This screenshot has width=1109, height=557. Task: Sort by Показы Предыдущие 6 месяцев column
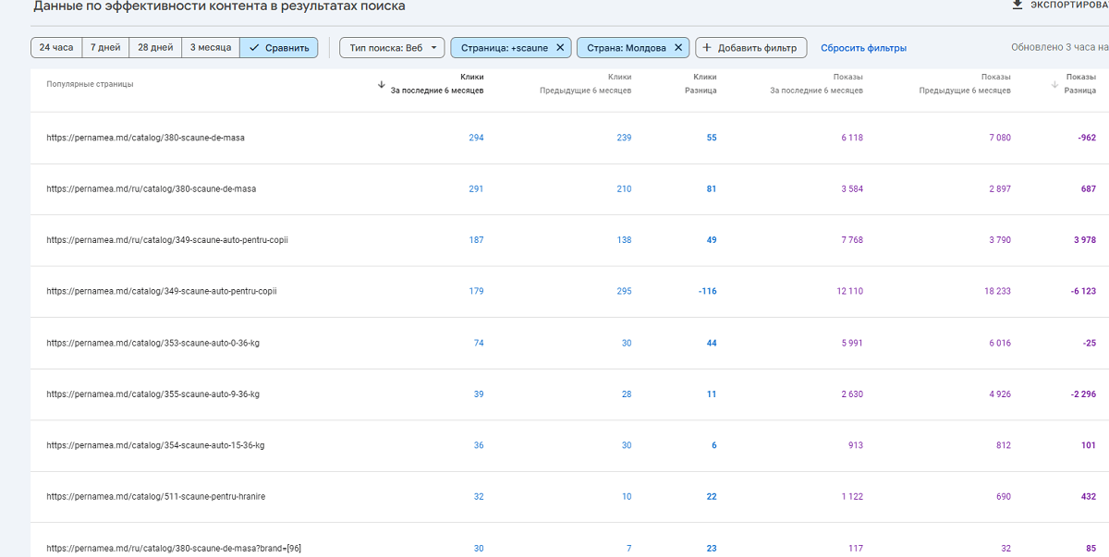(965, 83)
